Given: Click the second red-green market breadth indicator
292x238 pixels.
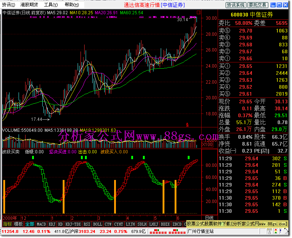Looking at the screenshot, I should pyautogui.click(x=177, y=231).
